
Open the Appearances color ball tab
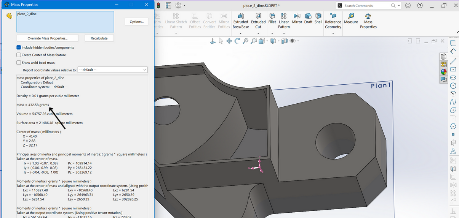click(444, 71)
